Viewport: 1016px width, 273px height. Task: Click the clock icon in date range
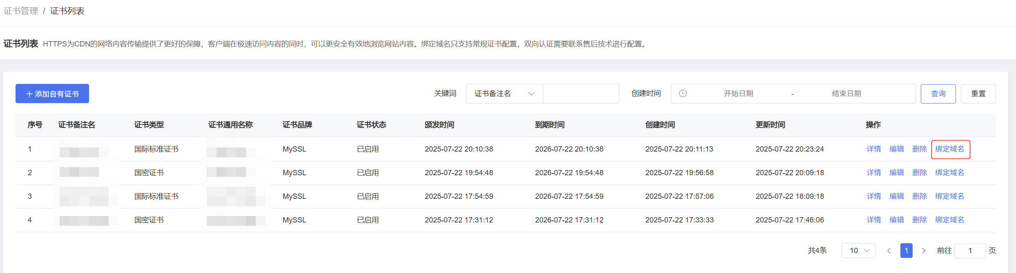point(683,94)
